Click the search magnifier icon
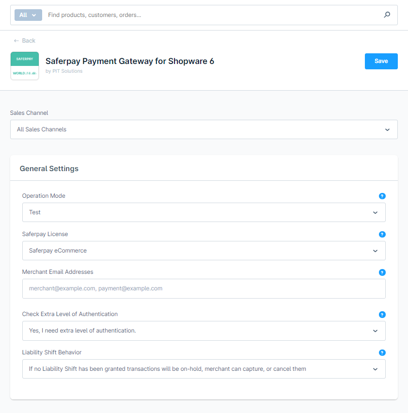 [387, 15]
